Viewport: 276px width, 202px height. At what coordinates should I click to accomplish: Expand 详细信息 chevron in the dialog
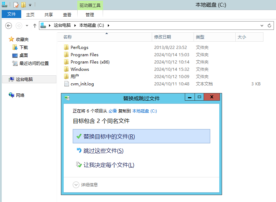click(x=76, y=185)
